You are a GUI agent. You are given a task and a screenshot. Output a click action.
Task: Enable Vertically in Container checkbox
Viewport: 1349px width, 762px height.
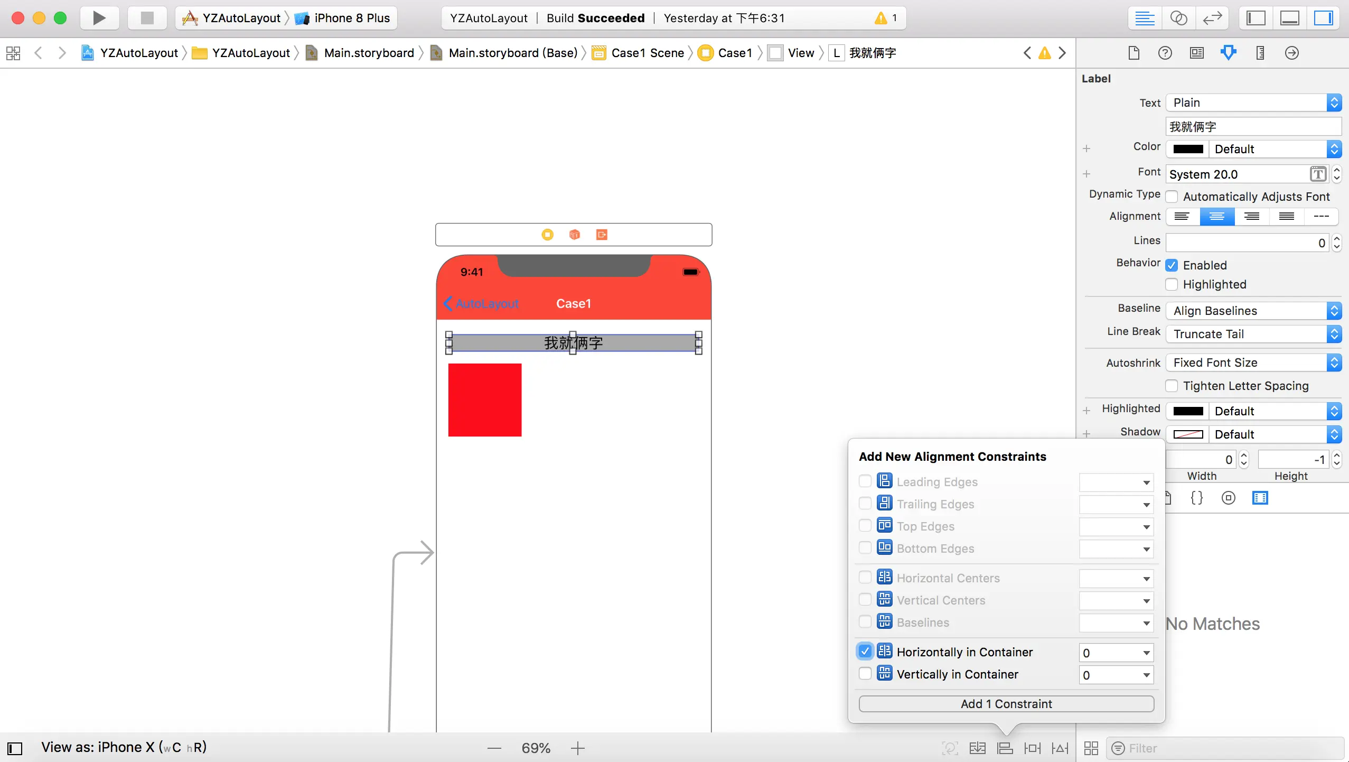[865, 674]
